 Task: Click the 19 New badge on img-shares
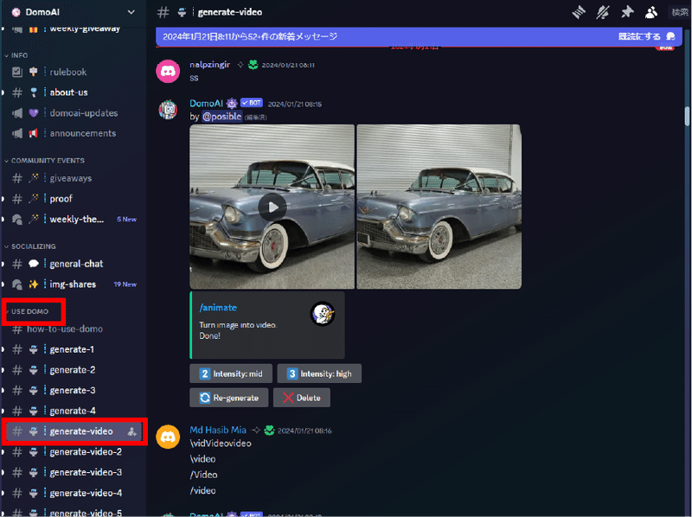(x=125, y=284)
